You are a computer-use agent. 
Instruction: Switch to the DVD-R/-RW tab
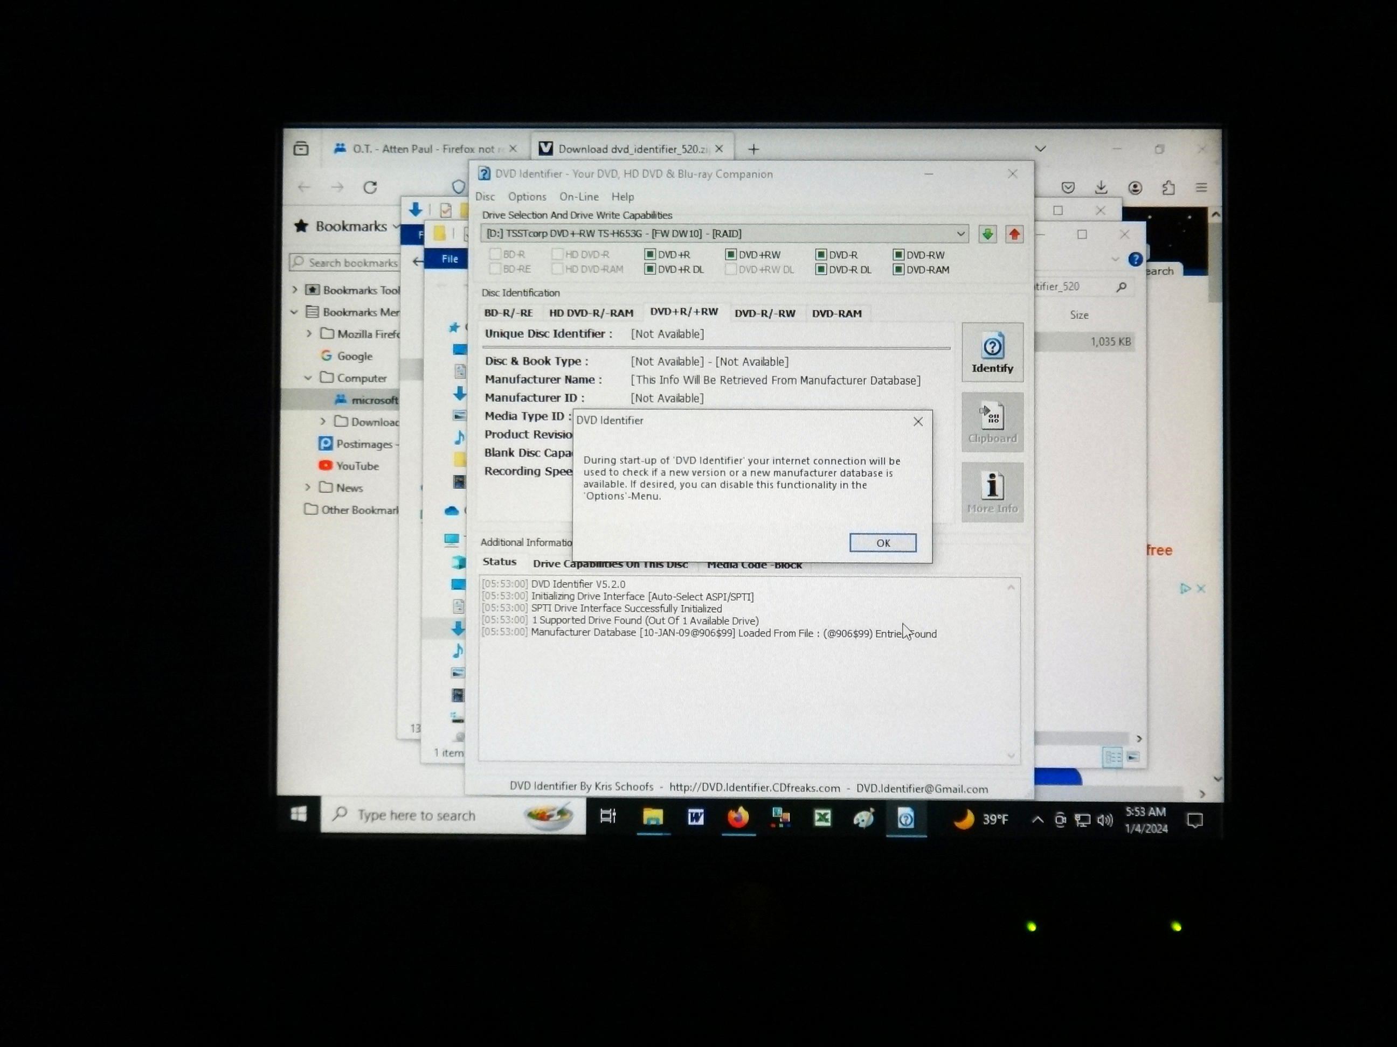tap(764, 313)
